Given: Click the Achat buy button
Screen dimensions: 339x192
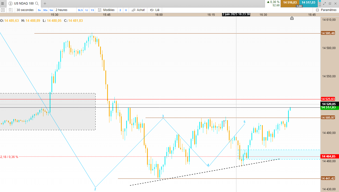Looking at the screenshot, I should tap(138, 10).
